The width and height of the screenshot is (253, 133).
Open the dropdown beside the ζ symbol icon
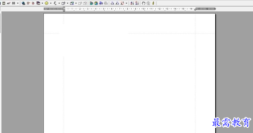[x=59, y=3]
